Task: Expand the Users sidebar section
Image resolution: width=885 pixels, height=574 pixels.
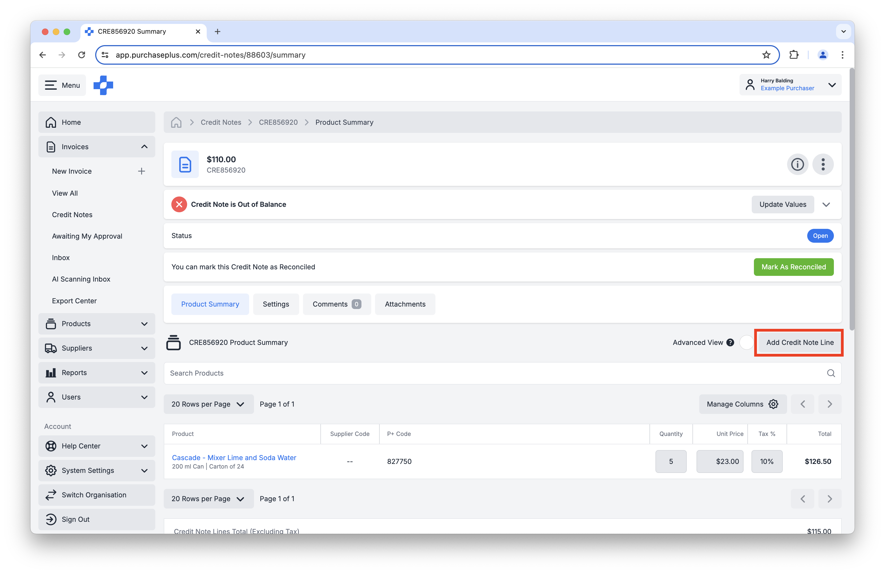Action: point(97,397)
